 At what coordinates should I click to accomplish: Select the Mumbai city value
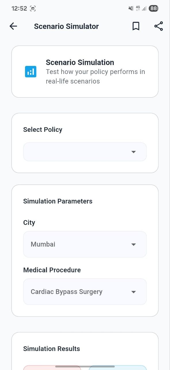[43, 244]
